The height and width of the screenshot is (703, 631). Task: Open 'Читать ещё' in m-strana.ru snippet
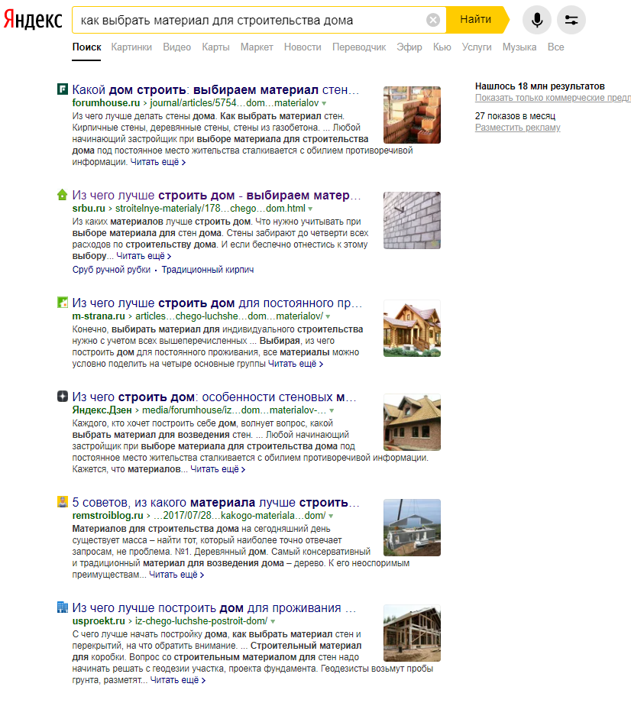[296, 364]
